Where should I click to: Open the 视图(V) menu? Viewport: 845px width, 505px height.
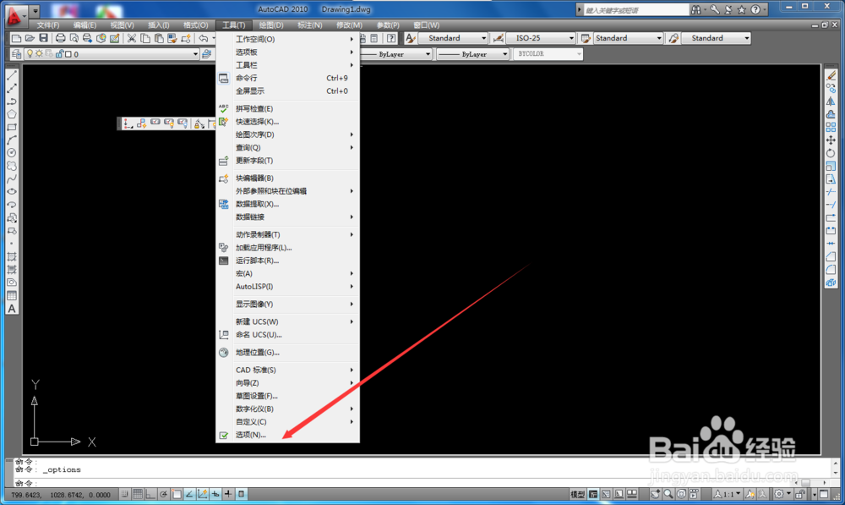click(x=122, y=25)
